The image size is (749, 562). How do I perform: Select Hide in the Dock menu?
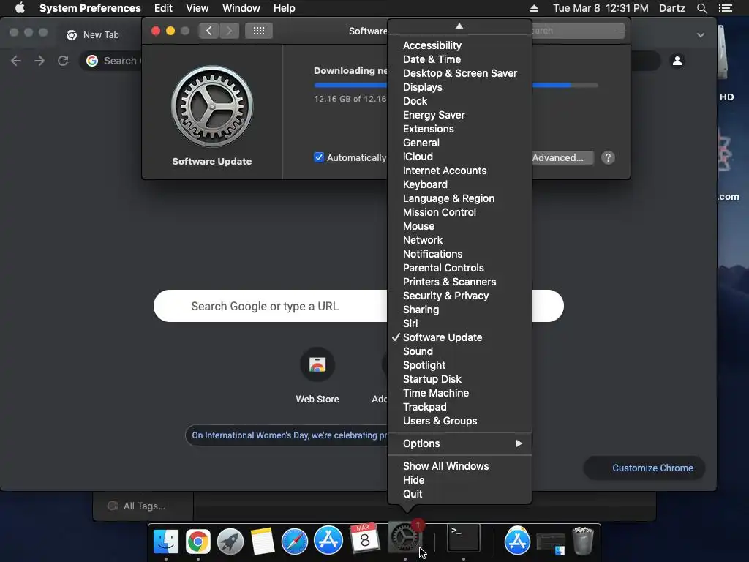[459, 480]
